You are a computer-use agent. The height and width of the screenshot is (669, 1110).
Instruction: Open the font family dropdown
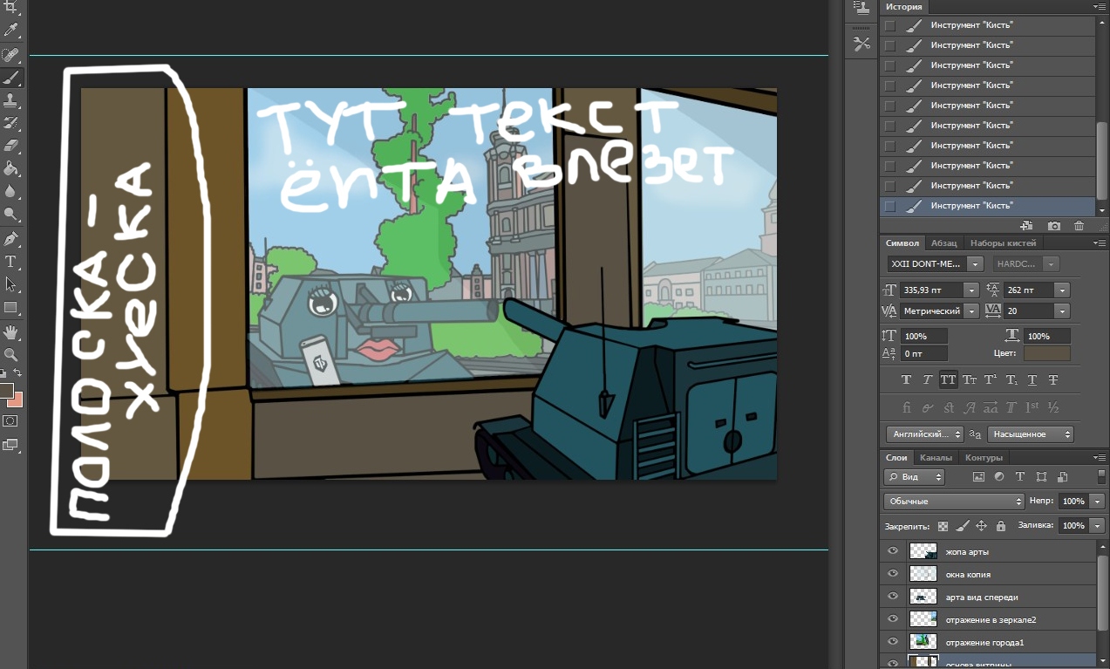[976, 263]
